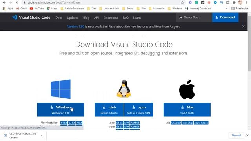Open the API menu item
Viewport: 251px width, 141px height.
coord(96,18)
